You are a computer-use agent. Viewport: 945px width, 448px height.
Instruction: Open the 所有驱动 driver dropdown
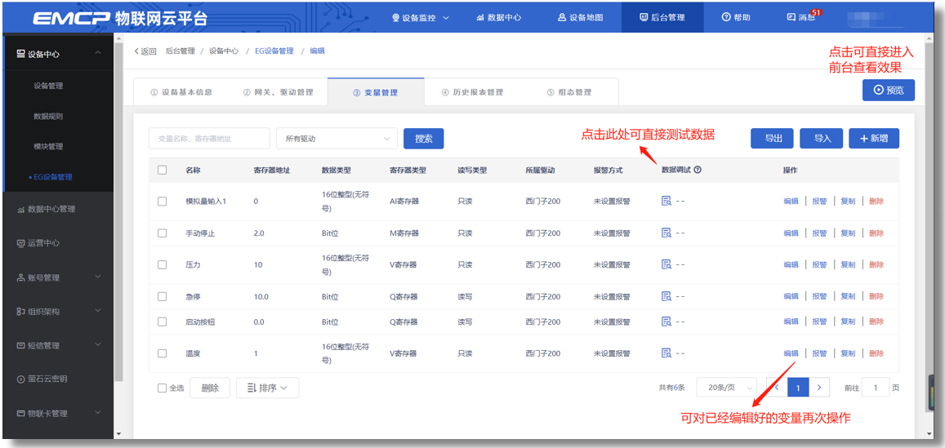337,139
